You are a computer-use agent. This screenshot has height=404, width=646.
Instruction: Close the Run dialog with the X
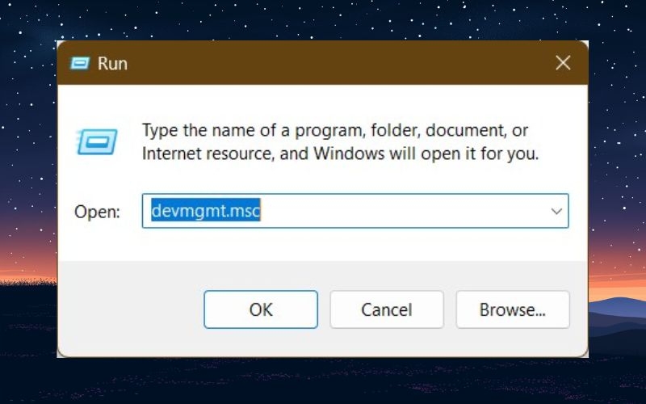pyautogui.click(x=563, y=63)
